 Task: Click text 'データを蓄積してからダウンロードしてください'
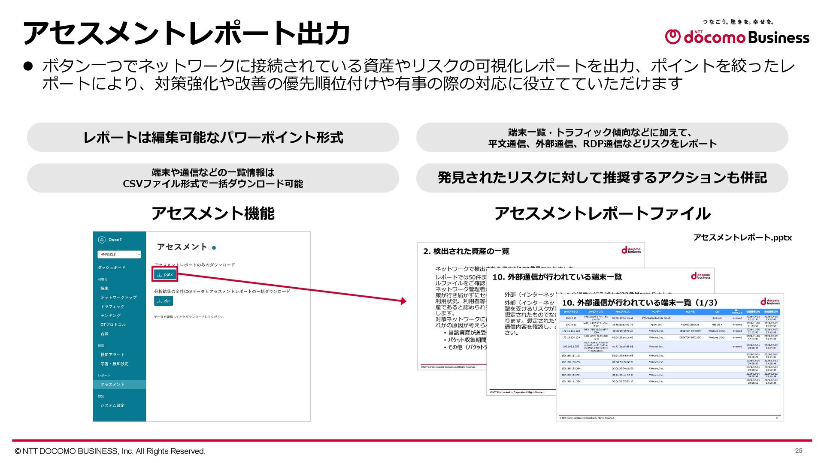(189, 317)
